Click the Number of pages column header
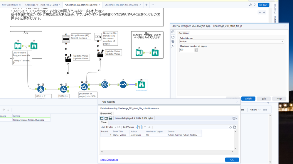 coord(156,132)
